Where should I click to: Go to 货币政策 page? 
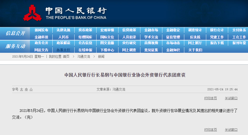[x=85, y=30]
